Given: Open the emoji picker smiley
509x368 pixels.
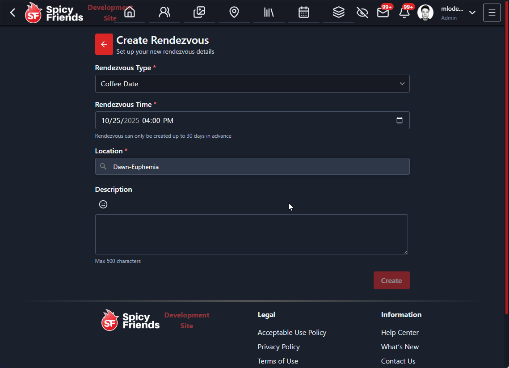Looking at the screenshot, I should (x=103, y=204).
